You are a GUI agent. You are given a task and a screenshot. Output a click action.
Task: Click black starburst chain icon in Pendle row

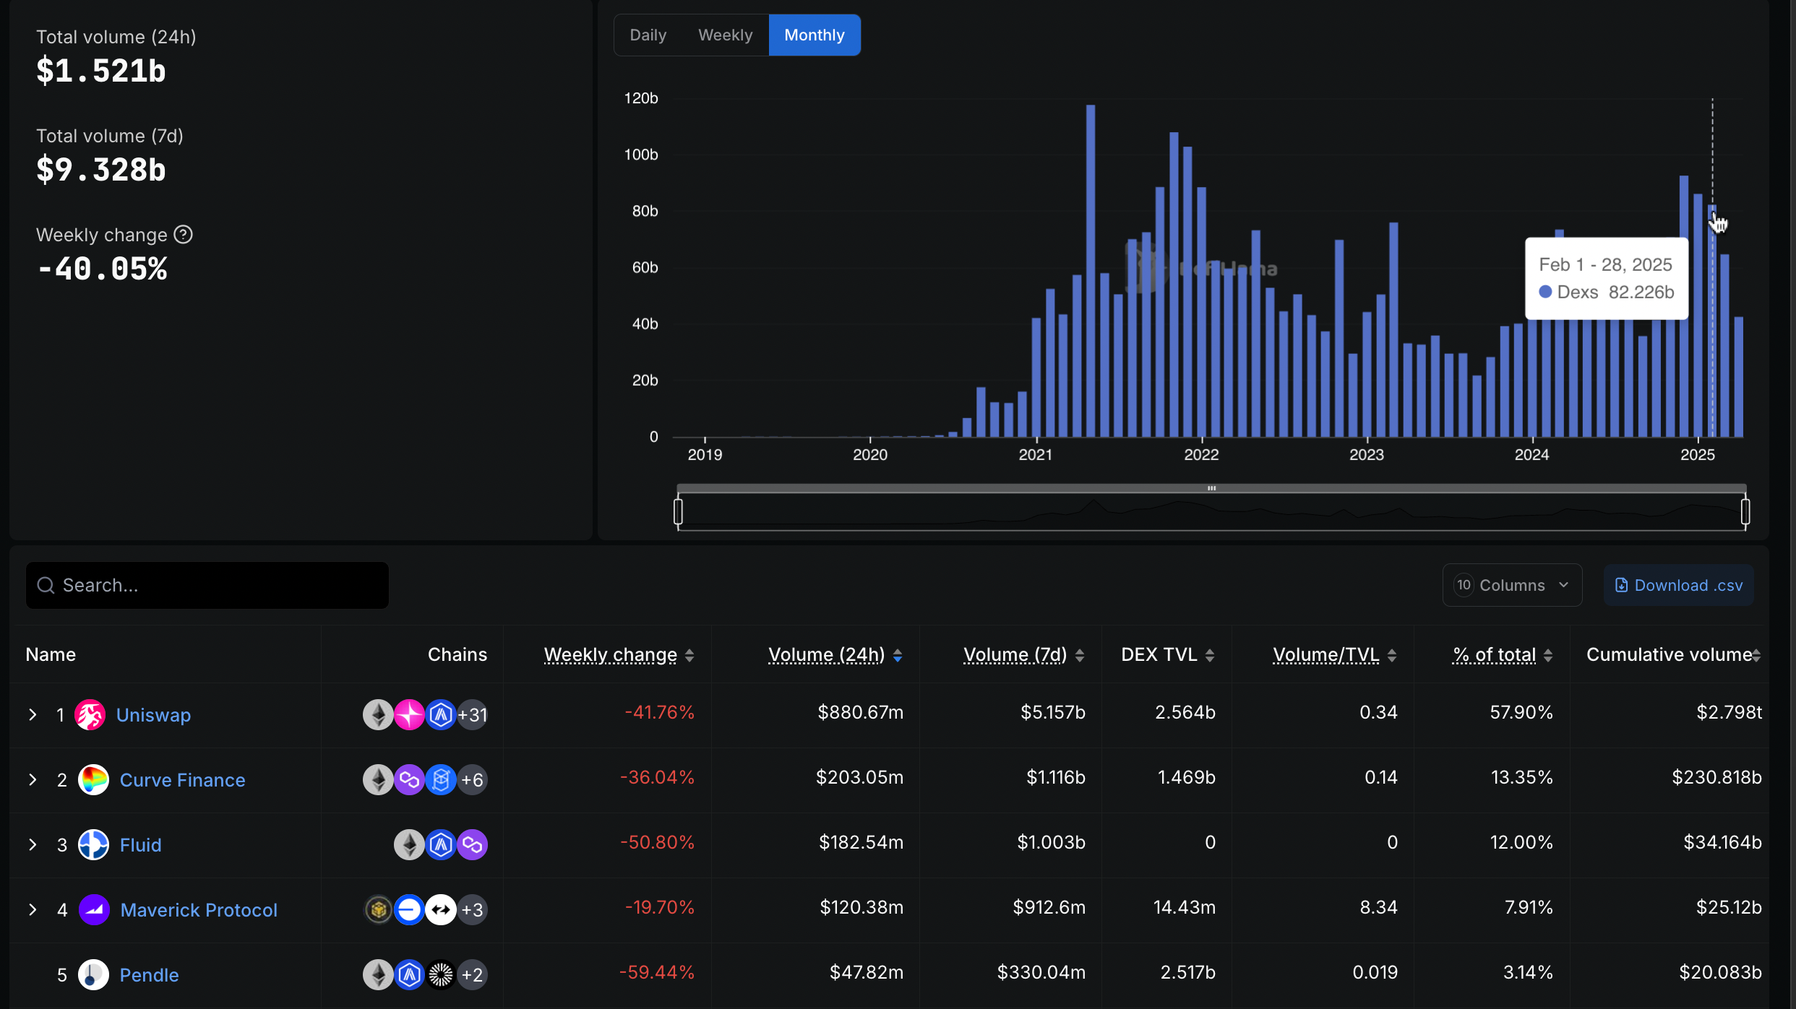tap(441, 974)
